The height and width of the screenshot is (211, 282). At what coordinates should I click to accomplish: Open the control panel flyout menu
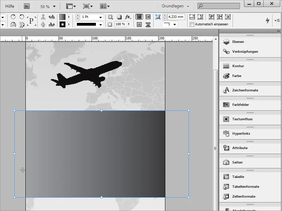pyautogui.click(x=277, y=20)
